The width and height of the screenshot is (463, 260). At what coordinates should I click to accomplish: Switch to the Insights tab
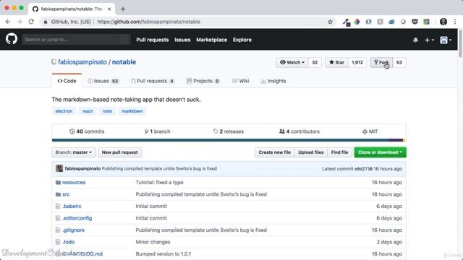273,81
